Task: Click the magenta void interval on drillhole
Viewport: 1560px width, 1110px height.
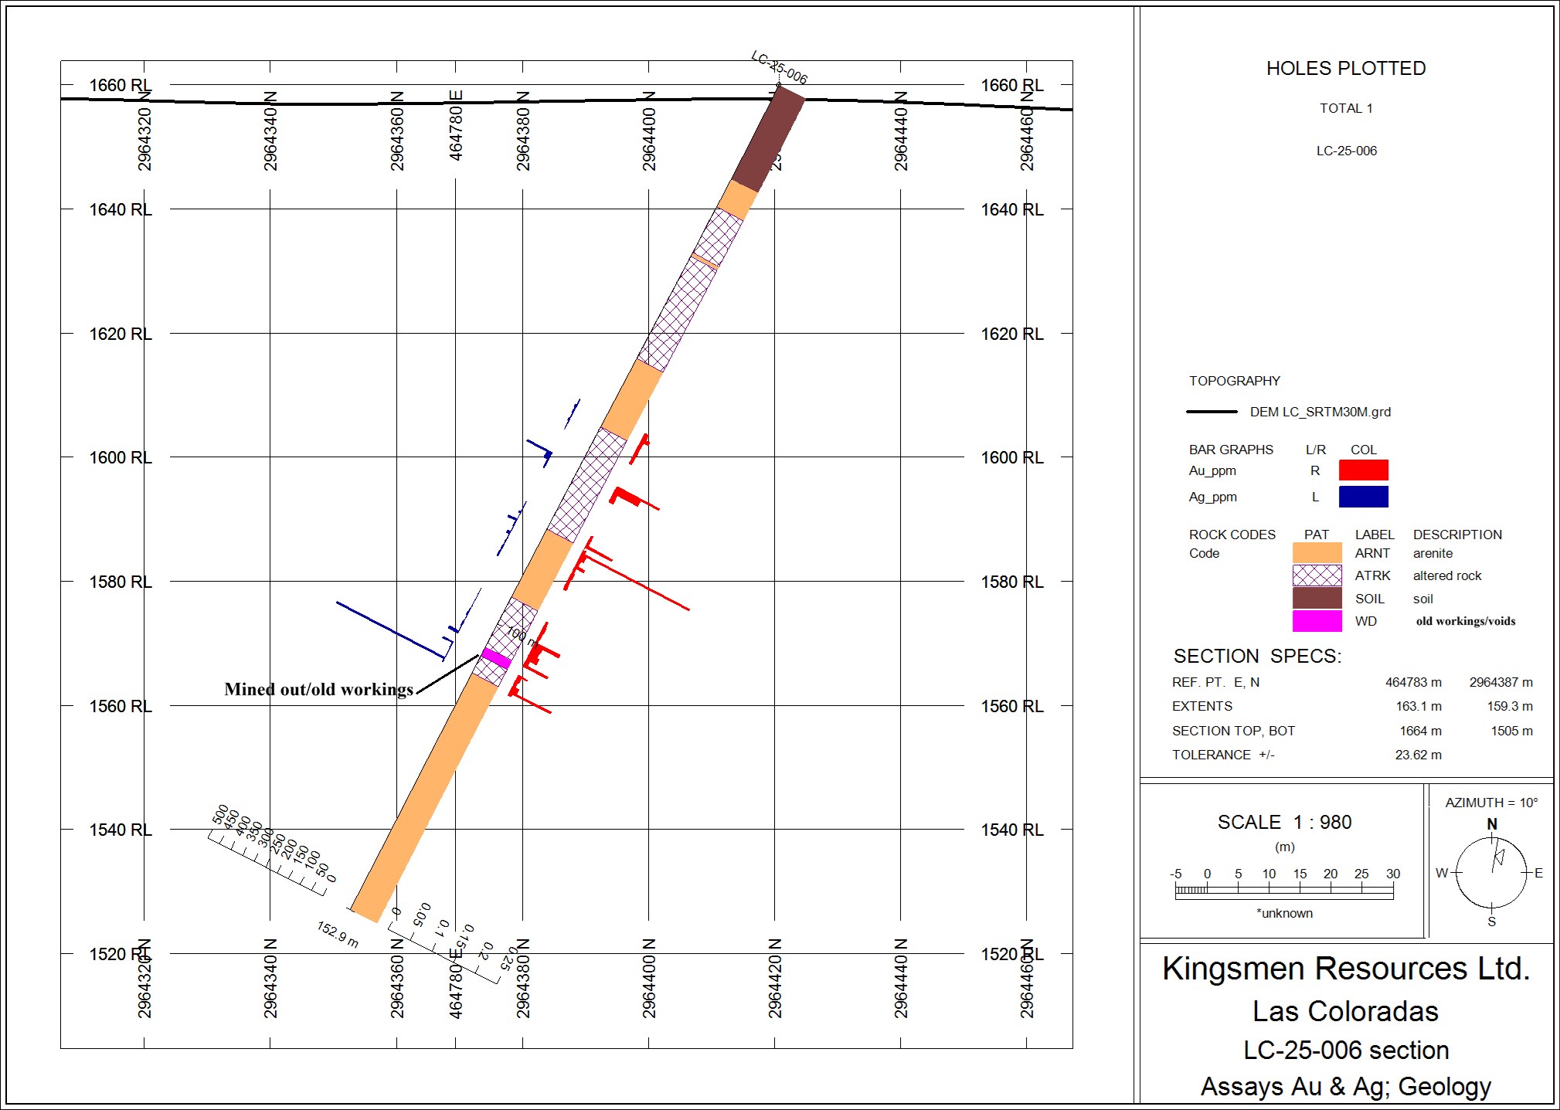Action: point(495,658)
